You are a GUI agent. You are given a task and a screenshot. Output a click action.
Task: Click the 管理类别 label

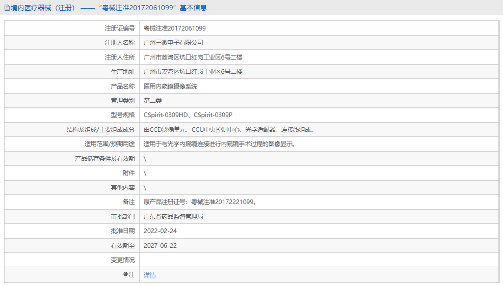point(122,101)
